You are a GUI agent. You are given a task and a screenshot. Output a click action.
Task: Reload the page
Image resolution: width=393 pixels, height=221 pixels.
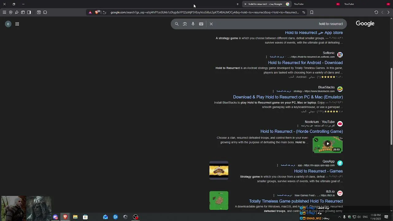(376, 12)
